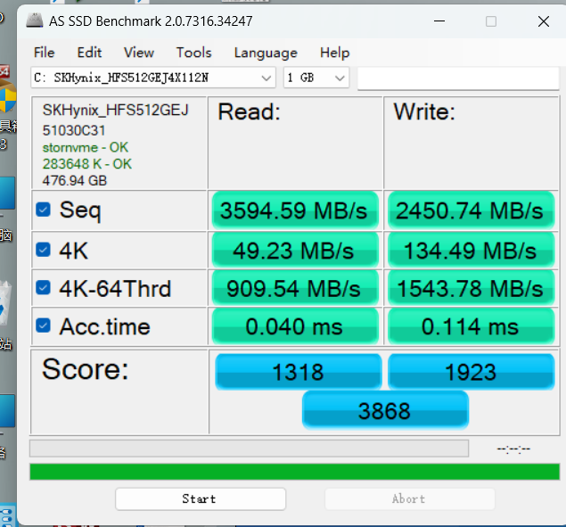Click the AS SSD Benchmark app icon
This screenshot has height=527, width=566.
[x=35, y=21]
